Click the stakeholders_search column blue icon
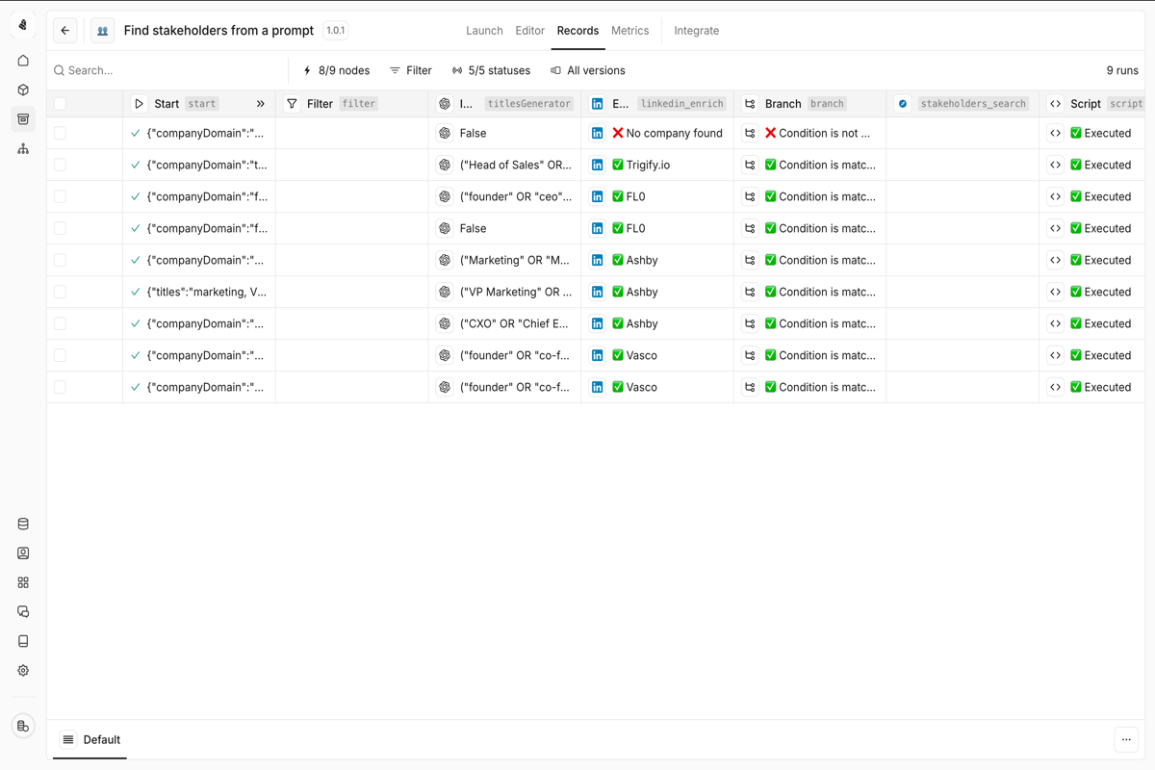Viewport: 1155px width, 770px height. (x=903, y=104)
